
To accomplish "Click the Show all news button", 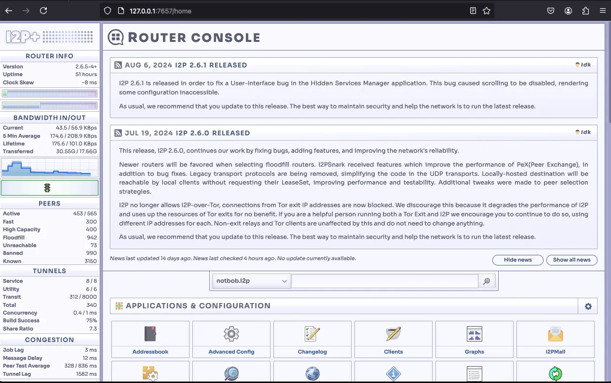I will pyautogui.click(x=571, y=260).
